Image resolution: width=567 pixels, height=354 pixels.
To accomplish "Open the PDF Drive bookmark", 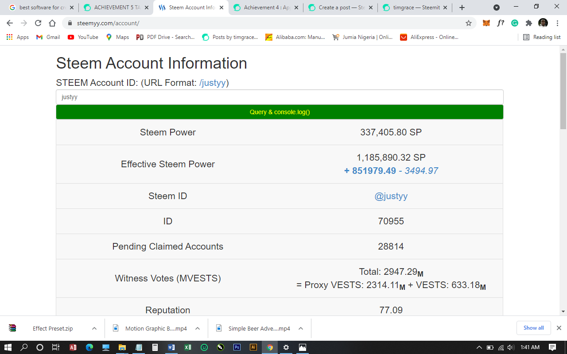I will click(165, 37).
